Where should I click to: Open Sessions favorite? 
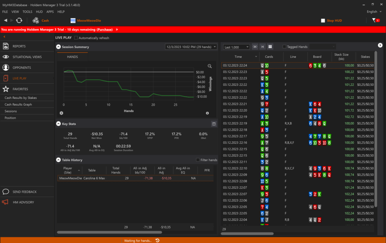coord(11,111)
